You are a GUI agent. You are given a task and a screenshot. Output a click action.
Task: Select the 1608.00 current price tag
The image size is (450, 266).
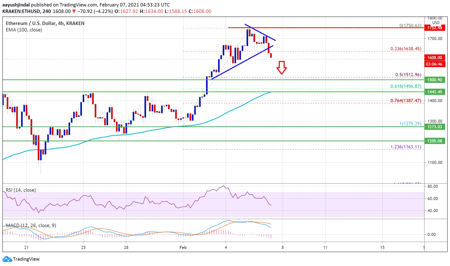click(434, 58)
